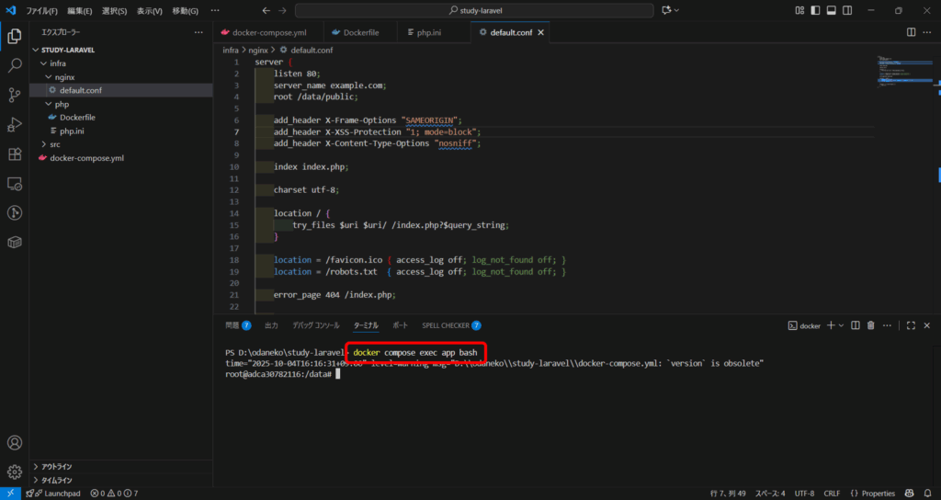Screen dimensions: 941x500
Task: Click the split editor icon
Action: coord(911,32)
